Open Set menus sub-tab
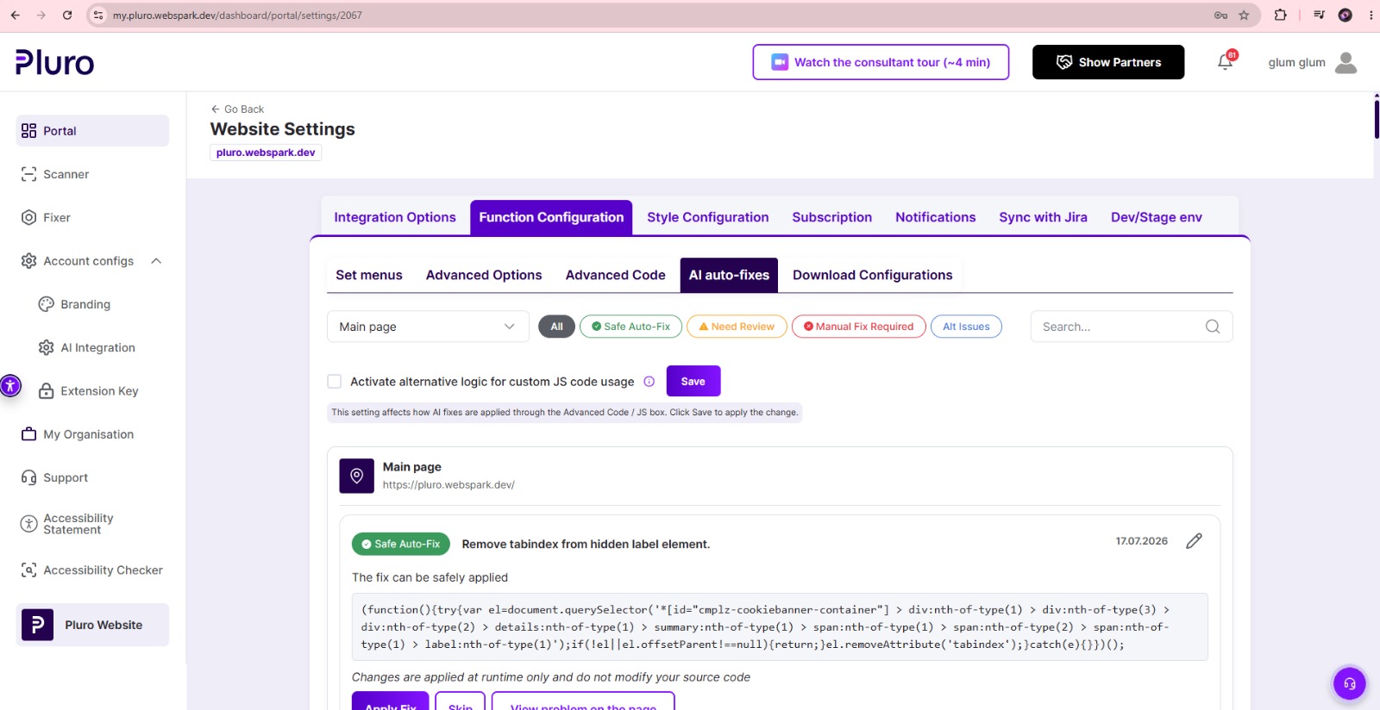This screenshot has width=1380, height=710. click(369, 275)
